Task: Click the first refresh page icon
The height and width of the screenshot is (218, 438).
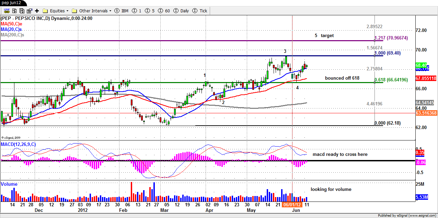Action: click(14, 11)
